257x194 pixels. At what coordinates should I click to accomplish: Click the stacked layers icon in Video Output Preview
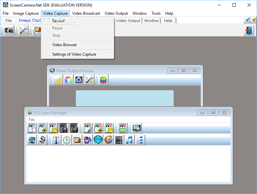pyautogui.click(x=103, y=80)
